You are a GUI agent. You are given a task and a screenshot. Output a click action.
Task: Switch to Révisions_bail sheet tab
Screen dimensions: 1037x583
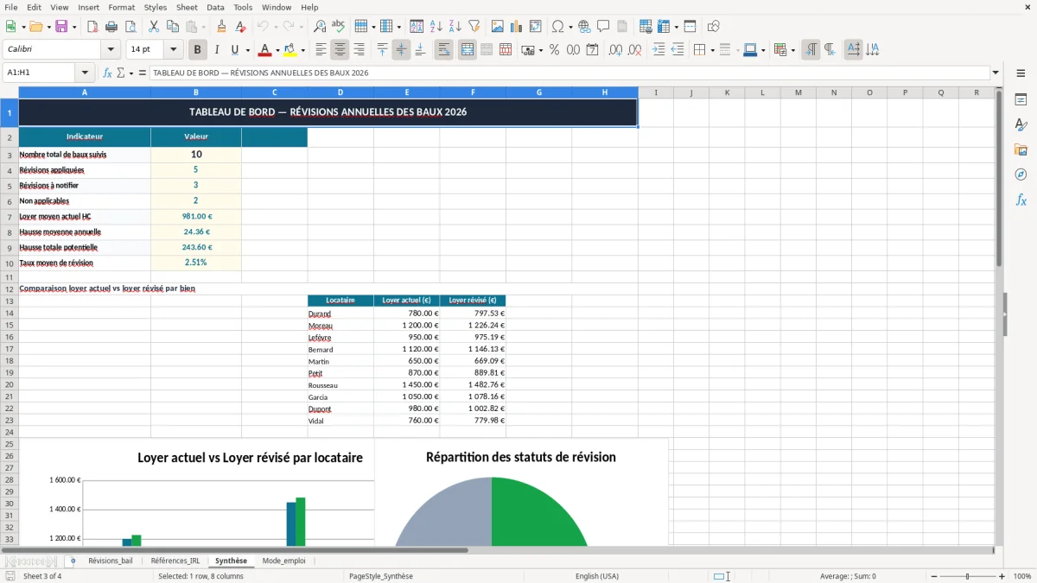coord(111,561)
